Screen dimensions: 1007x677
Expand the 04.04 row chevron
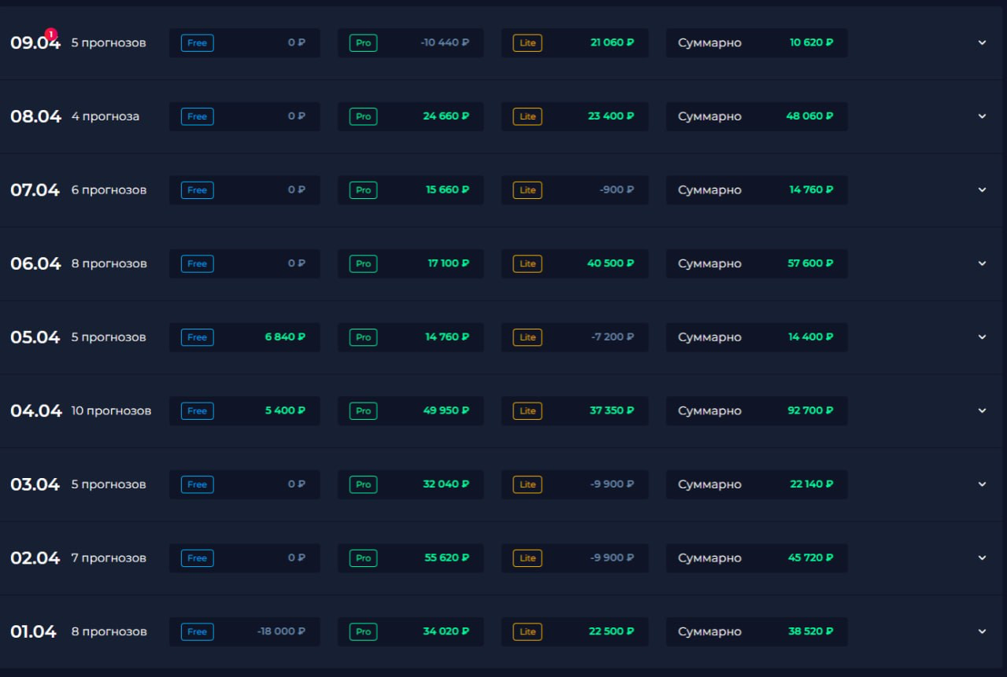tap(982, 410)
